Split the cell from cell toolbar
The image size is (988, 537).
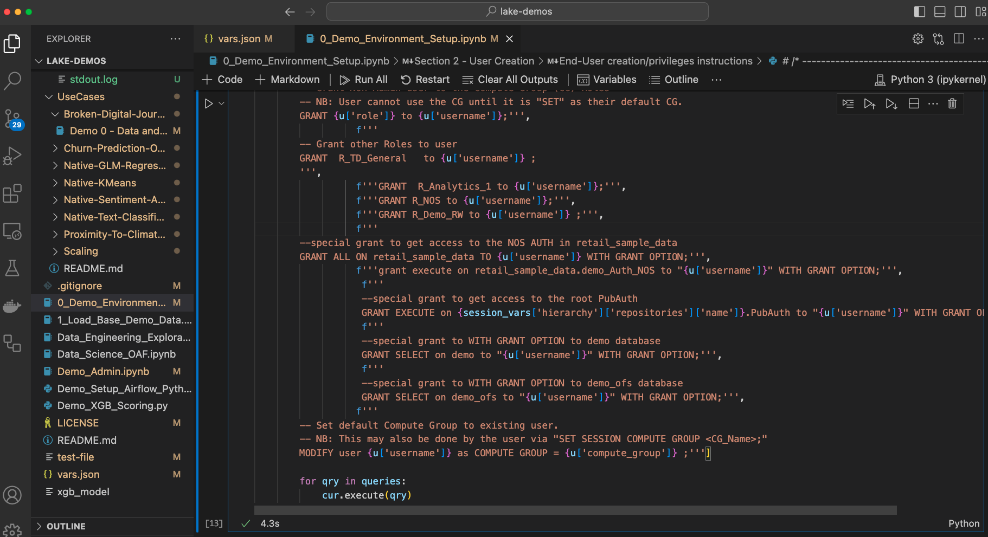click(914, 103)
